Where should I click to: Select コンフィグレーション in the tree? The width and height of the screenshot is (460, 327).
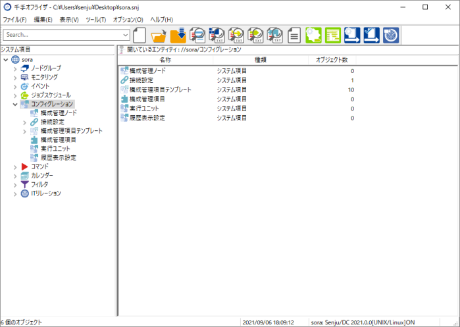(52, 104)
